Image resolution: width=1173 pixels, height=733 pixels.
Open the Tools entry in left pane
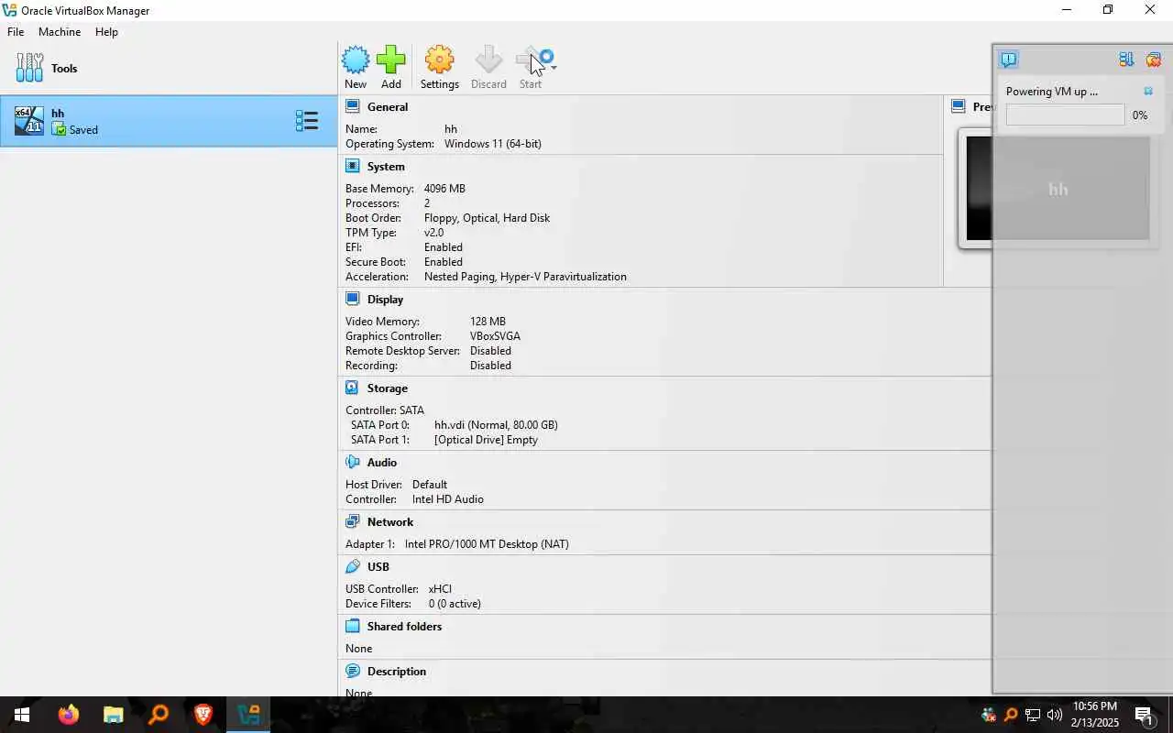point(169,68)
